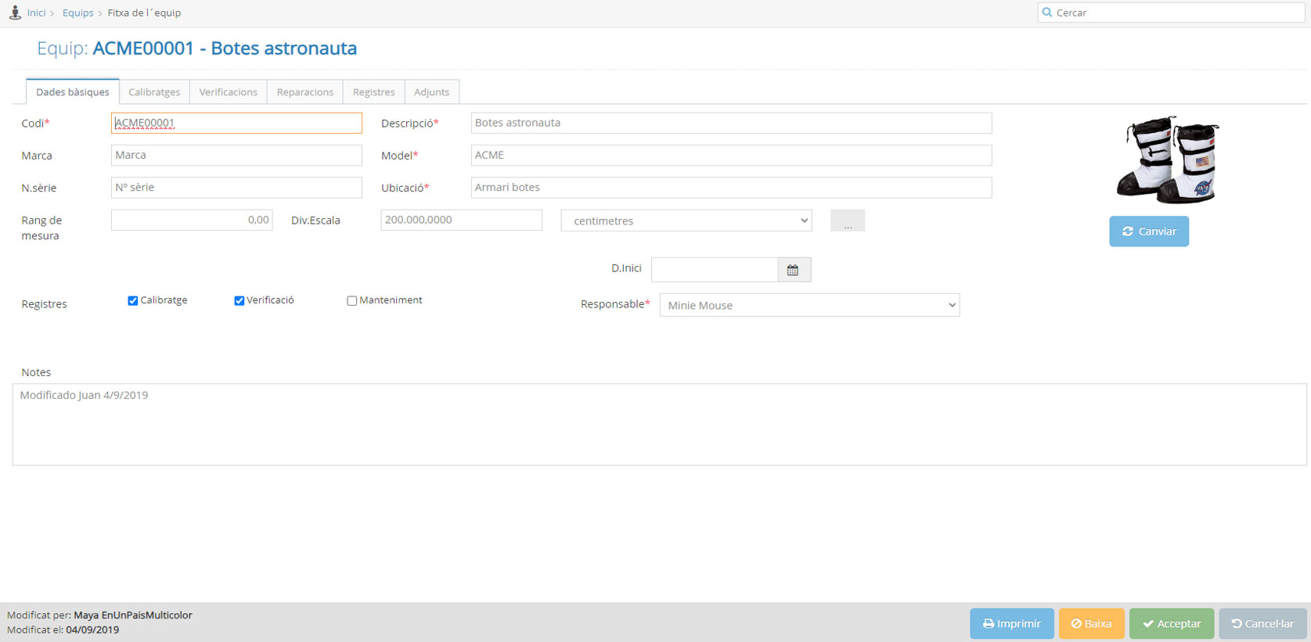Click the Imprimir button
The height and width of the screenshot is (642, 1311).
coord(1012,623)
